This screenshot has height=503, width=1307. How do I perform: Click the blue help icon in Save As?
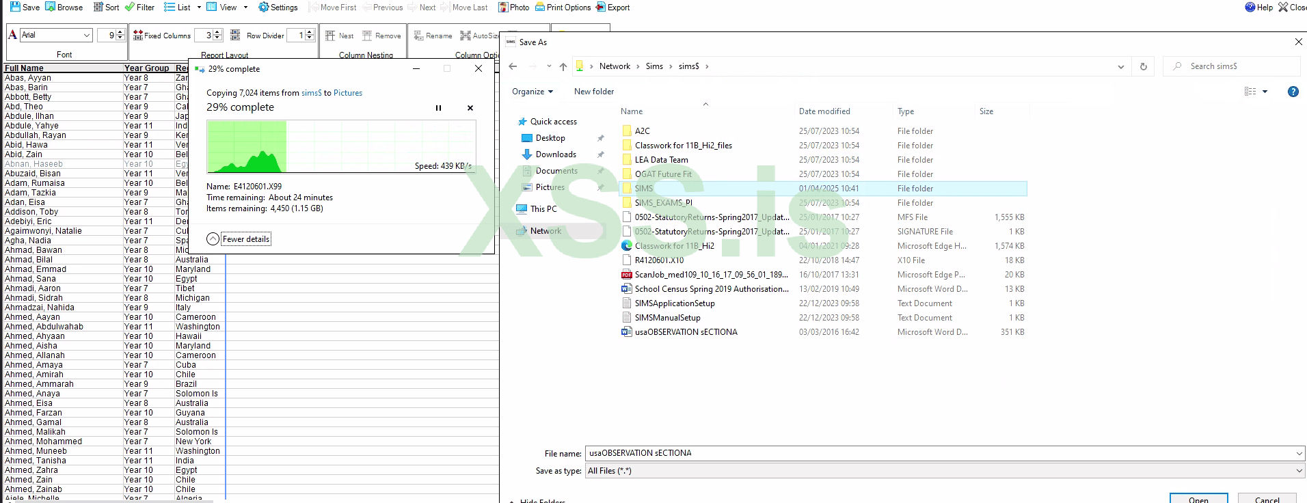tap(1293, 92)
